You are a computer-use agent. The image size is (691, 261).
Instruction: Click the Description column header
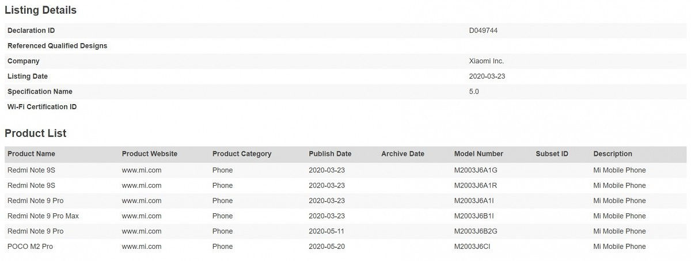pyautogui.click(x=613, y=154)
